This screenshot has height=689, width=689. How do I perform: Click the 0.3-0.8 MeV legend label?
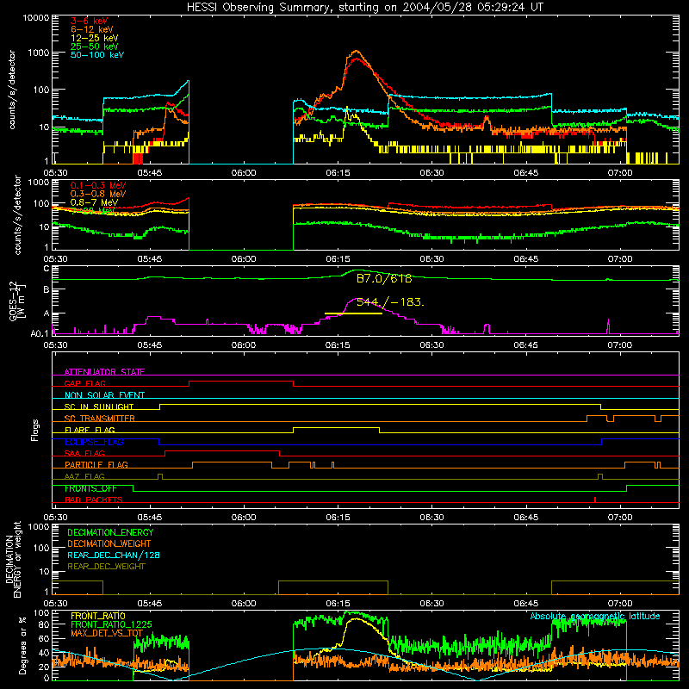coord(98,194)
